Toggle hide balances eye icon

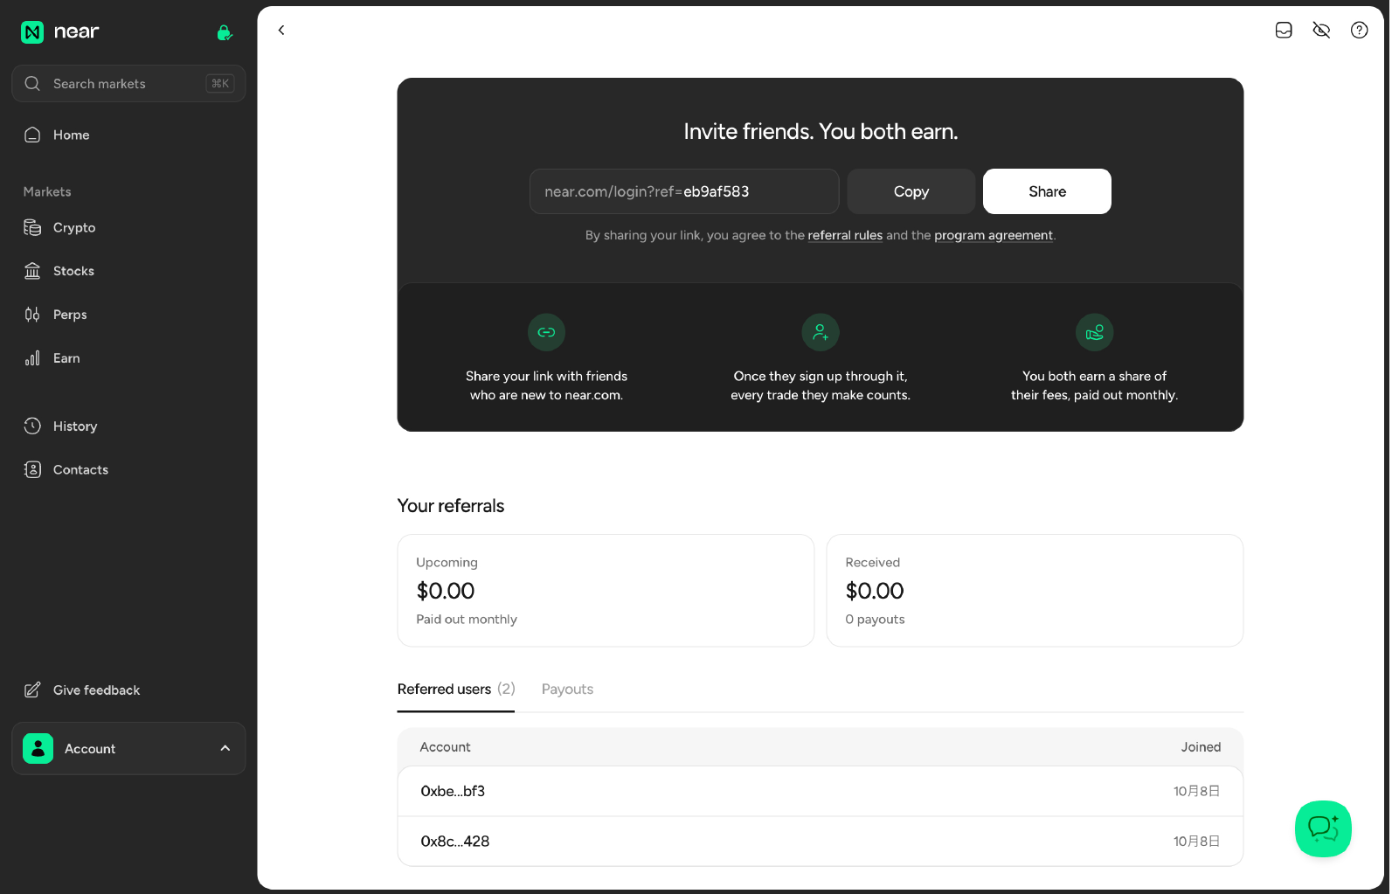[x=1321, y=31]
